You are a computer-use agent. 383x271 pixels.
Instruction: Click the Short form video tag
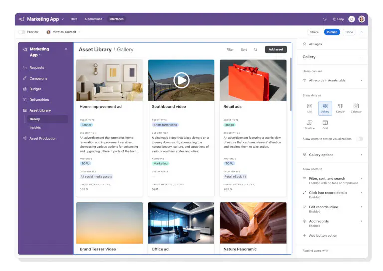click(x=165, y=125)
